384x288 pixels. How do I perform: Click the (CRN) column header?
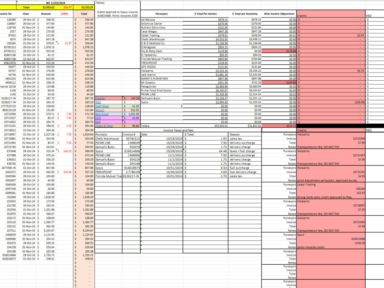pyautogui.click(x=65, y=14)
